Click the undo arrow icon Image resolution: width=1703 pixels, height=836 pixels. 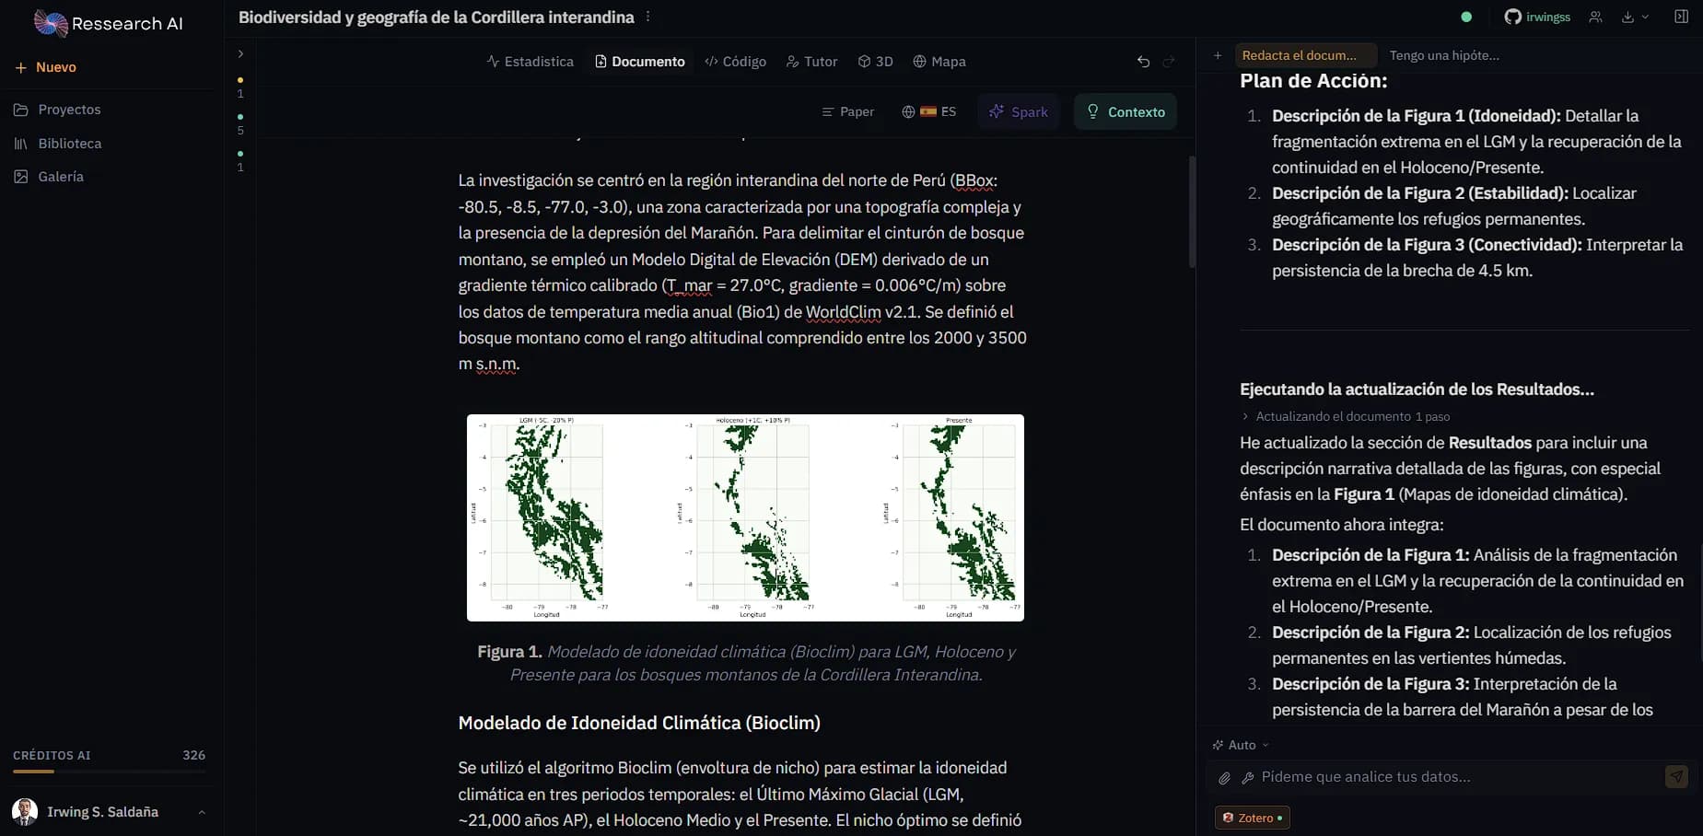(x=1143, y=62)
